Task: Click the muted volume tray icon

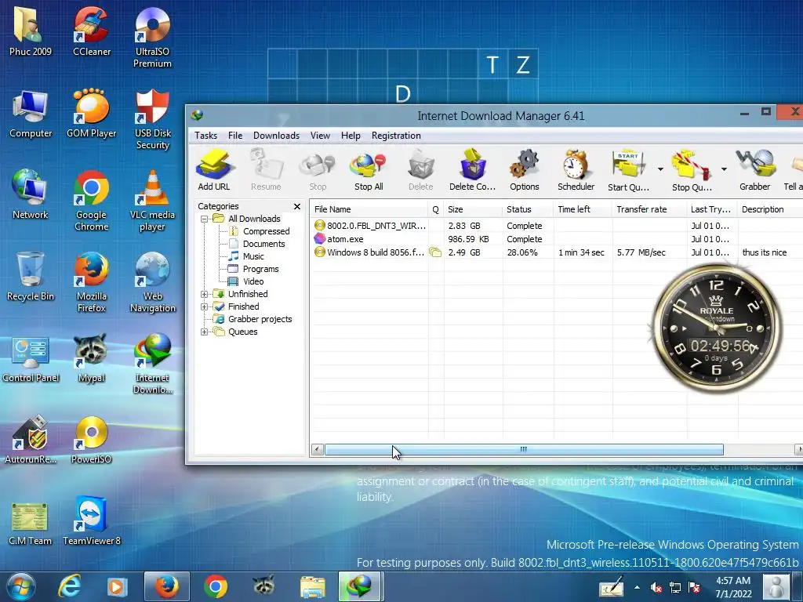Action: click(x=656, y=588)
